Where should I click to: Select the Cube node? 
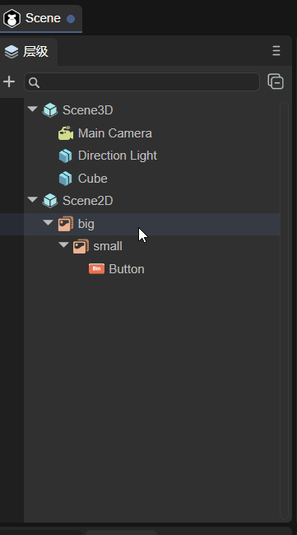click(92, 179)
